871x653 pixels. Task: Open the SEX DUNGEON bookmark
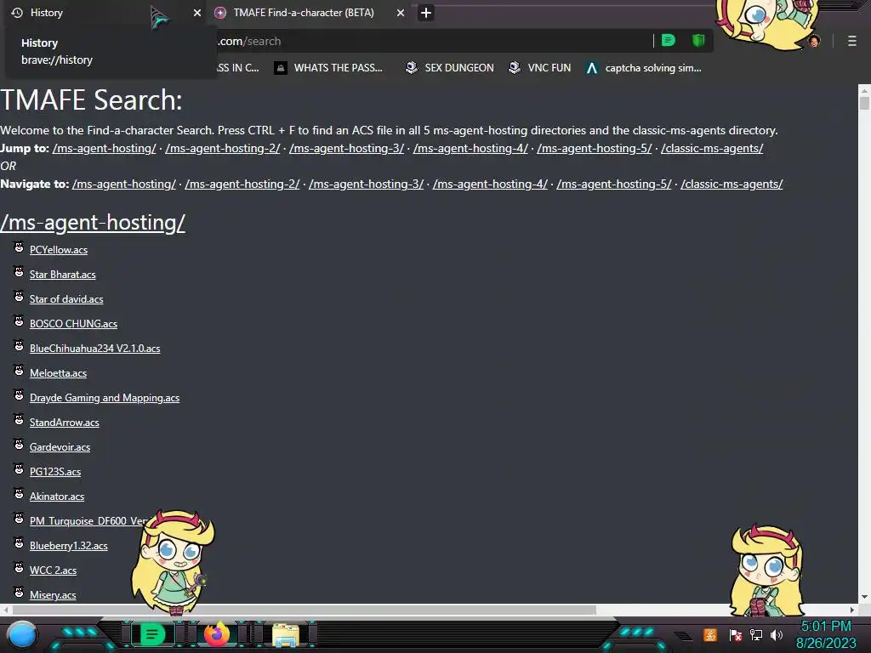point(449,68)
